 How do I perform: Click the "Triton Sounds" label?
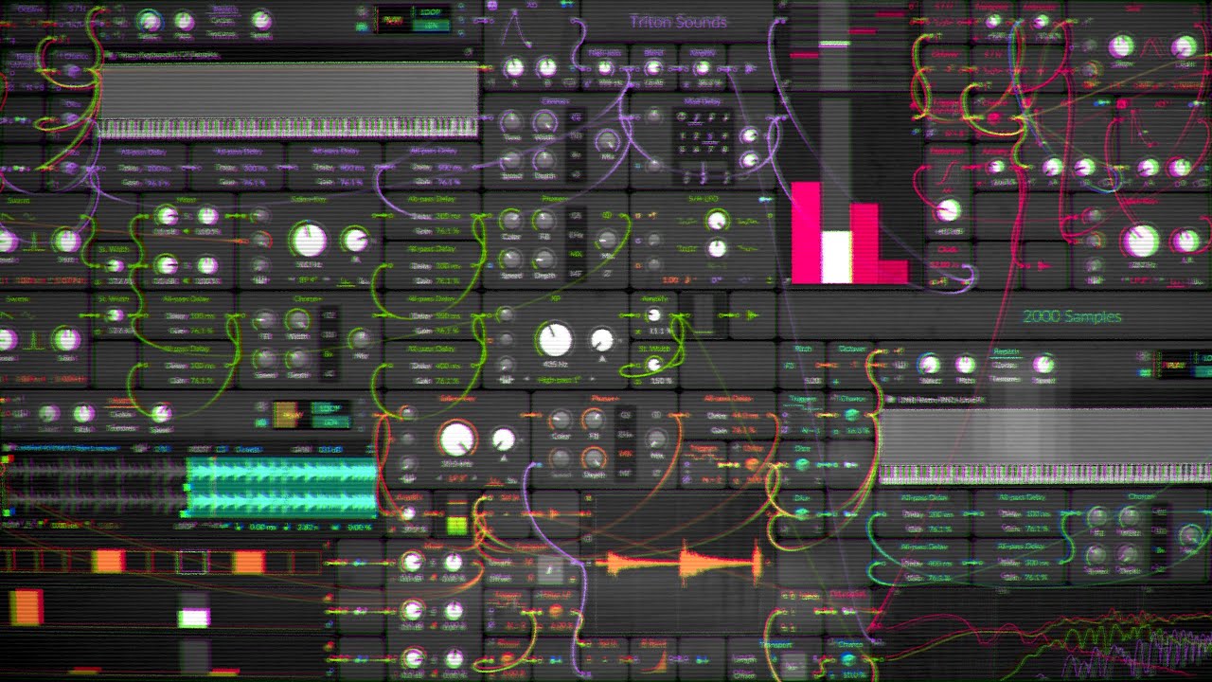click(x=678, y=21)
